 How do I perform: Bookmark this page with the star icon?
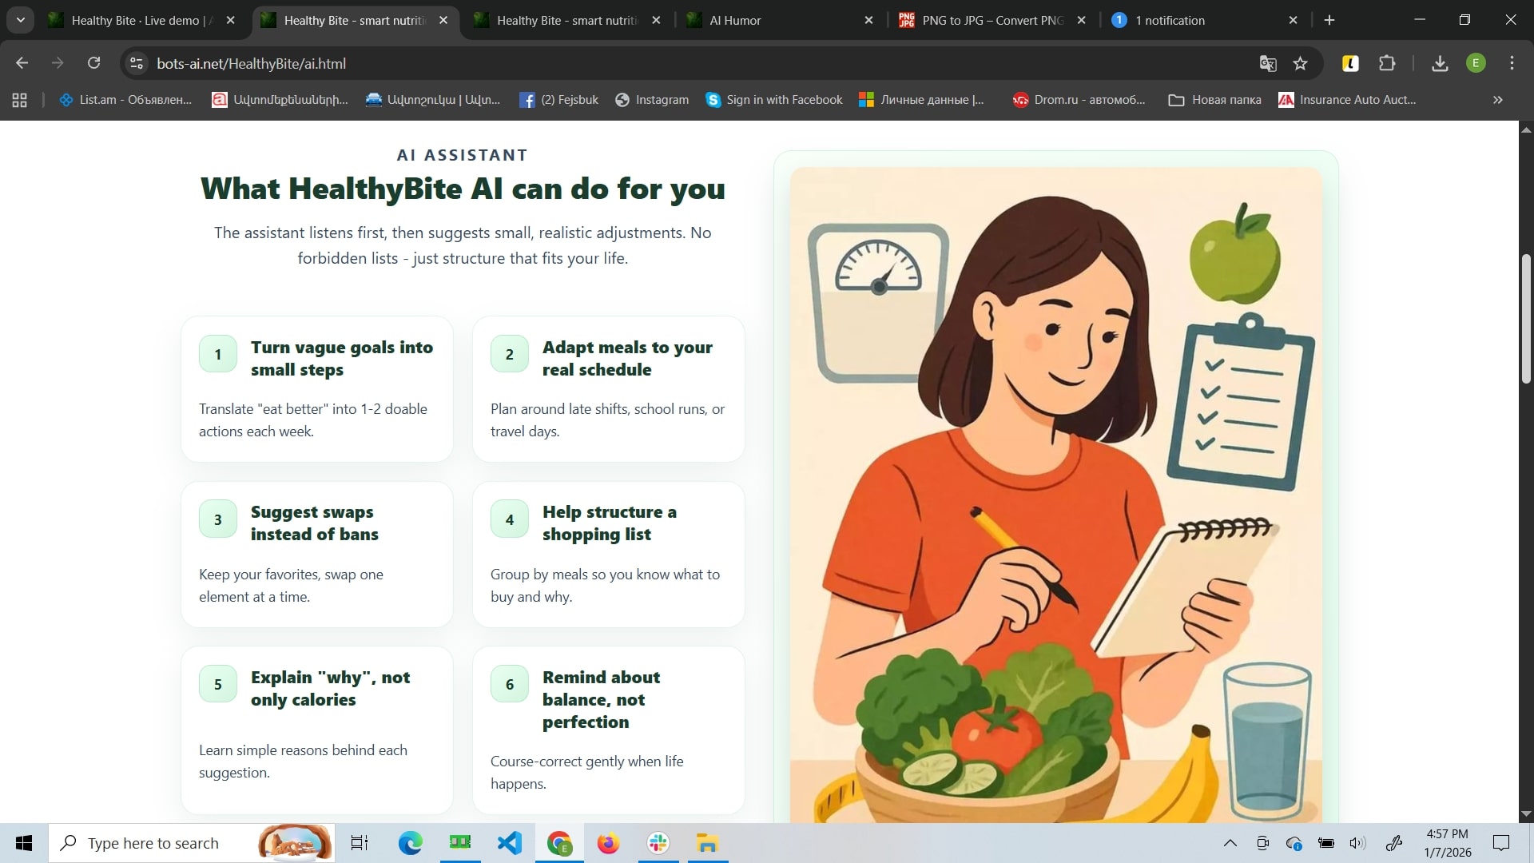pyautogui.click(x=1301, y=64)
